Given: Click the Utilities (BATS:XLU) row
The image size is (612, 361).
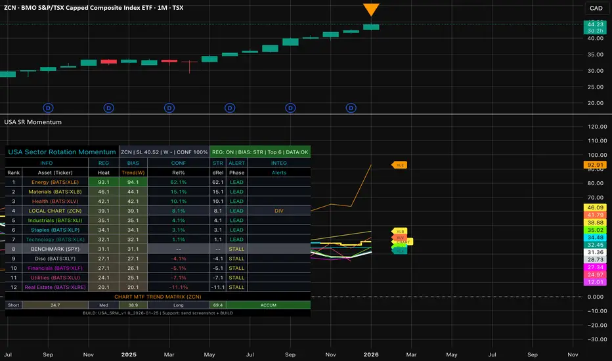Looking at the screenshot, I should point(158,278).
